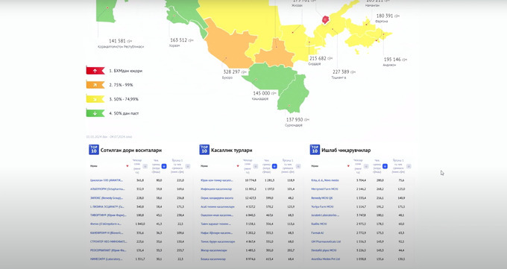This screenshot has height=269, width=507.
Task: Open the Инфекцион касалликлар disease link
Action: 216,189
